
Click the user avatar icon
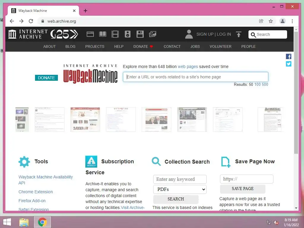[x=189, y=34]
